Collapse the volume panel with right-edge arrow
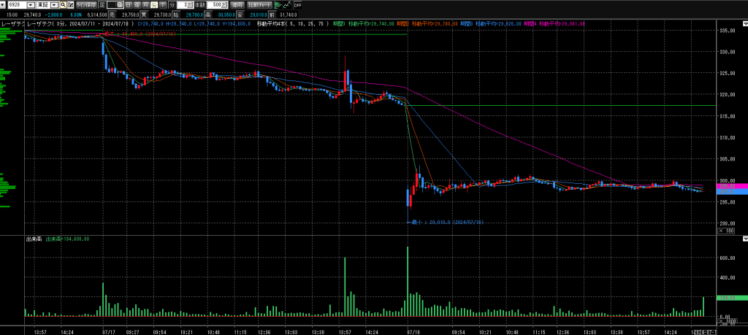The image size is (748, 335). tap(744, 239)
